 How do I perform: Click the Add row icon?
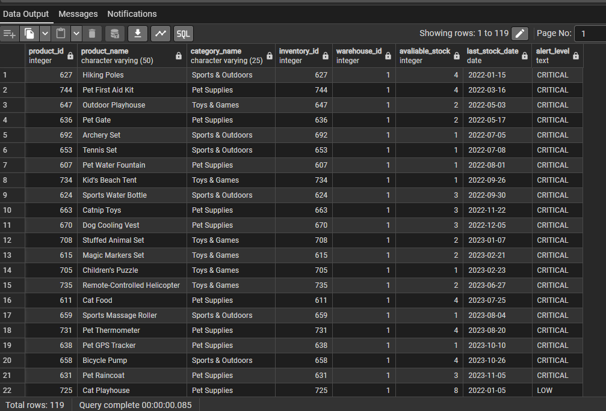(10, 34)
